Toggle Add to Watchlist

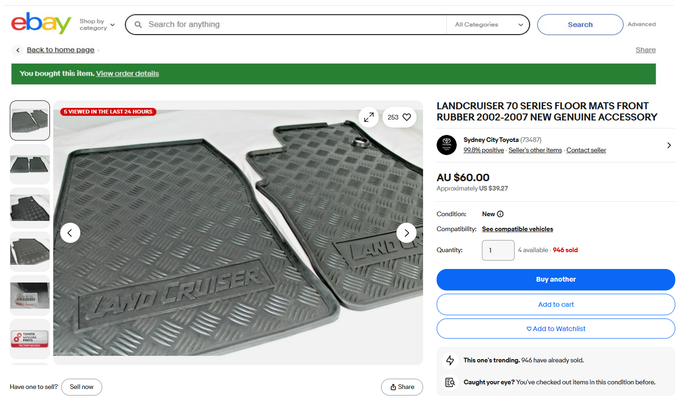click(x=556, y=329)
